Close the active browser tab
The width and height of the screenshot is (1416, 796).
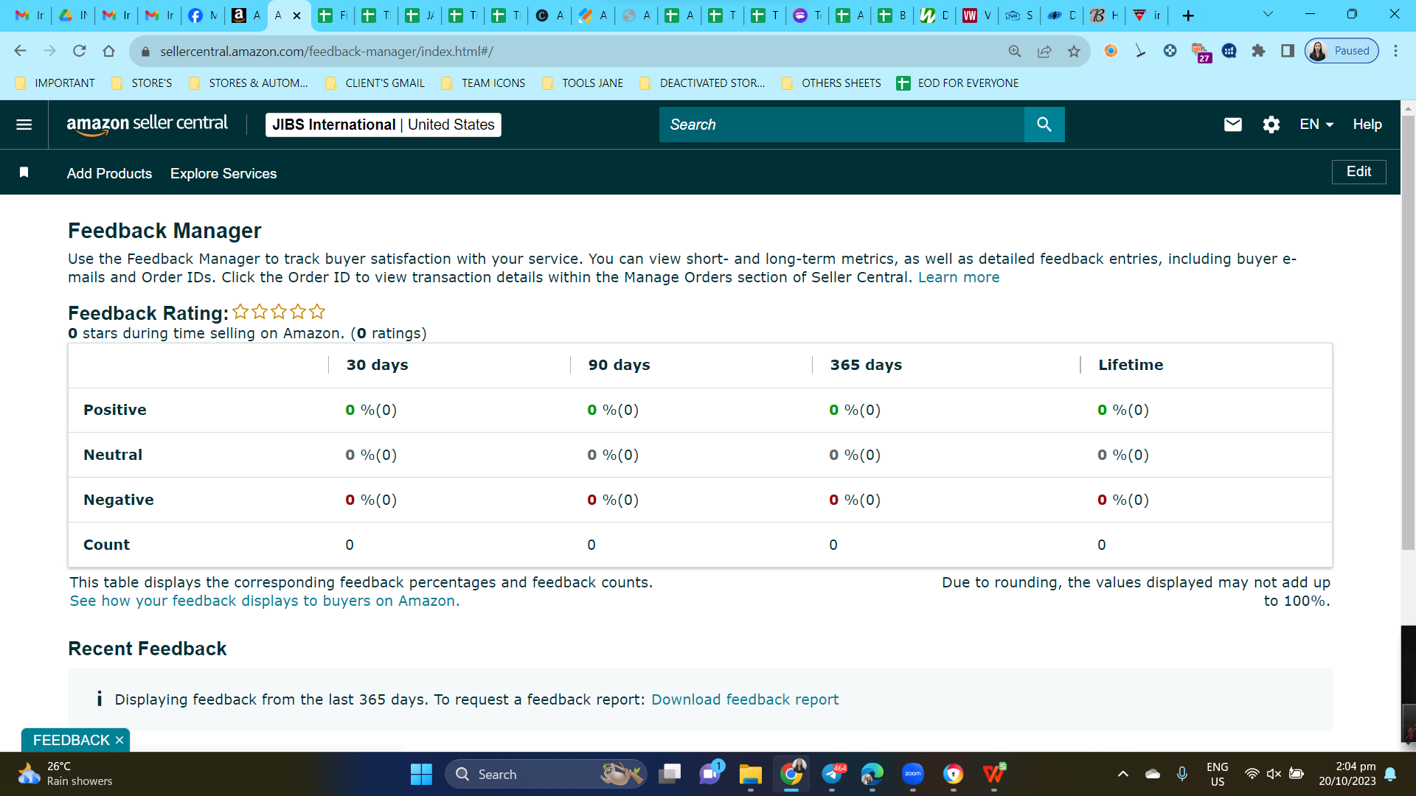point(296,15)
